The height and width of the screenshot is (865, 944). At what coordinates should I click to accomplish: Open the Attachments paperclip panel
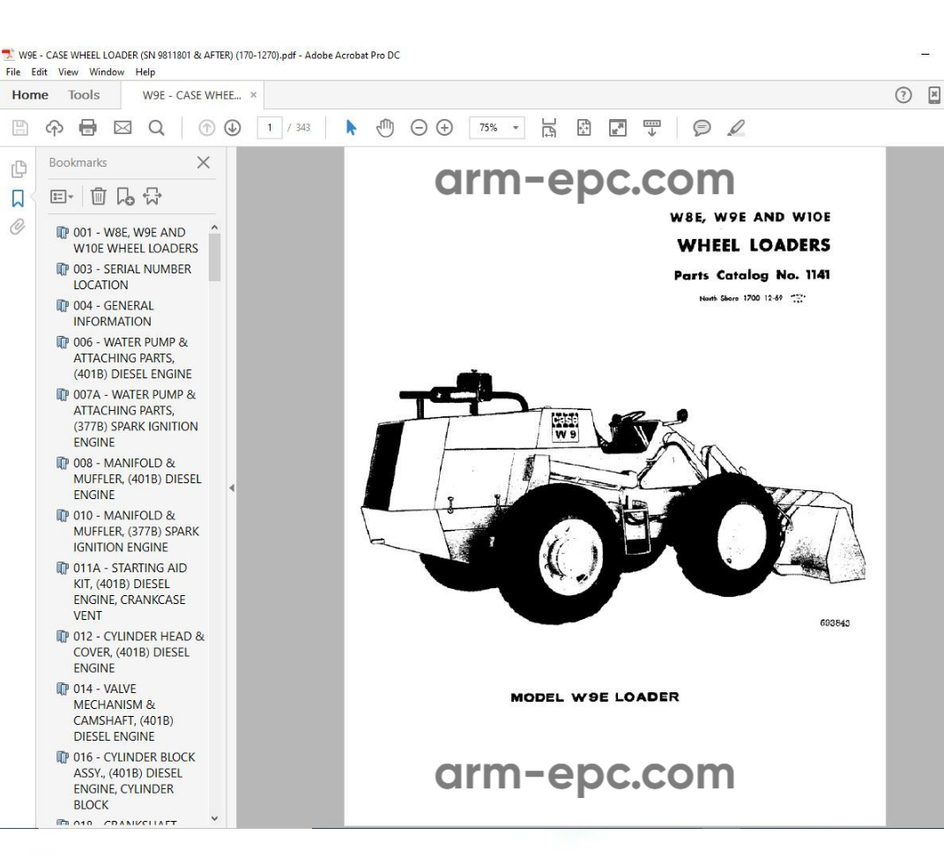(18, 227)
